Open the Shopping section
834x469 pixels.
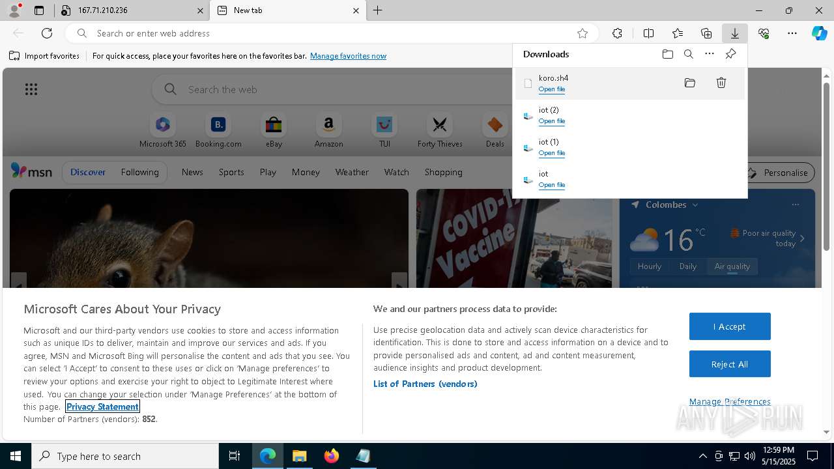coord(443,172)
